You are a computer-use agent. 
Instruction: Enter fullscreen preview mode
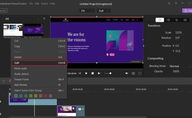tap(140, 73)
